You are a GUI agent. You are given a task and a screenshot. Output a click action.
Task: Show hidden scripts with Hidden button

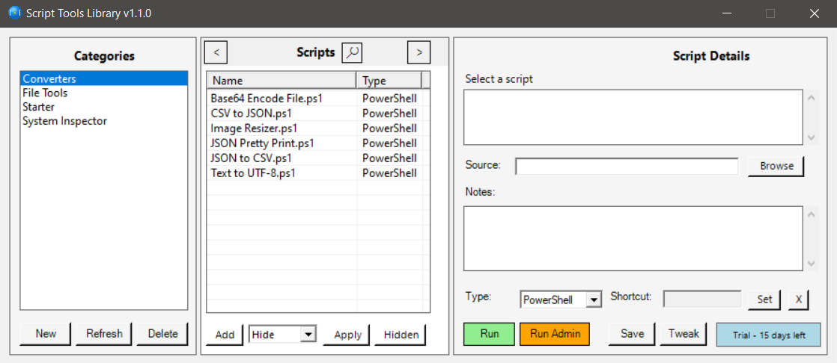(401, 335)
